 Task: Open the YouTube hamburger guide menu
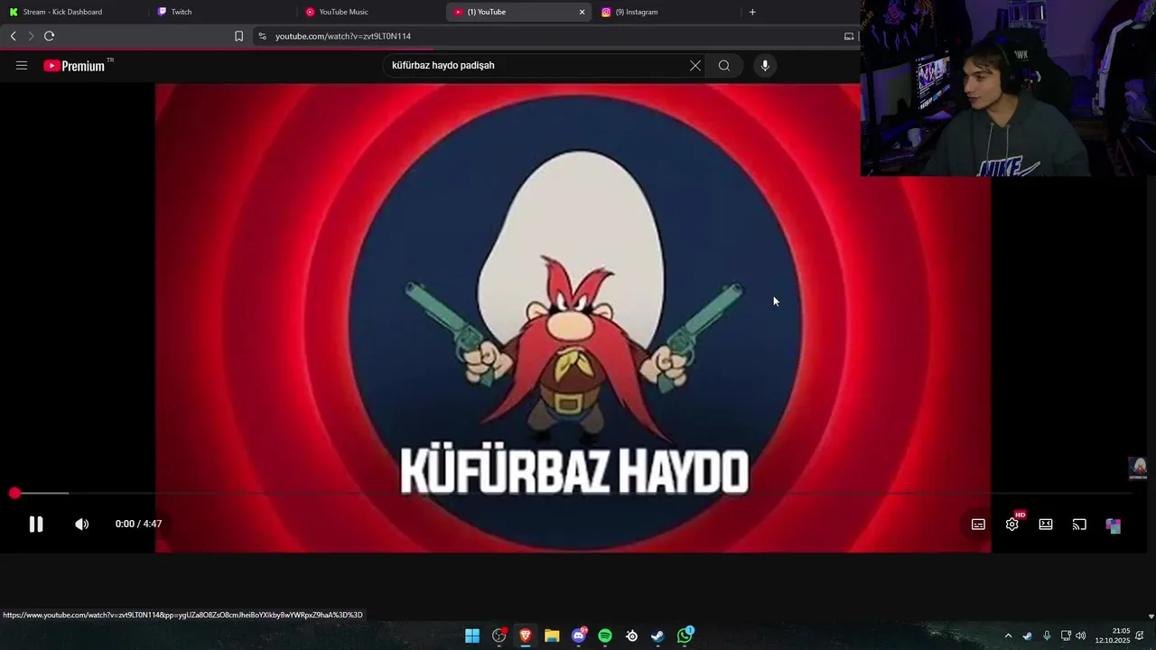coord(22,65)
